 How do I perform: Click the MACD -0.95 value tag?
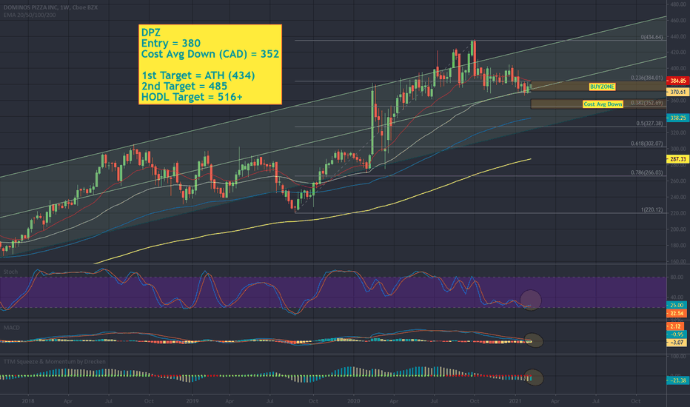pos(677,334)
